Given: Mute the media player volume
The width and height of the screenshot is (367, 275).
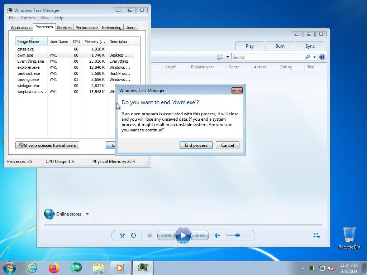Looking at the screenshot, I should (x=217, y=236).
